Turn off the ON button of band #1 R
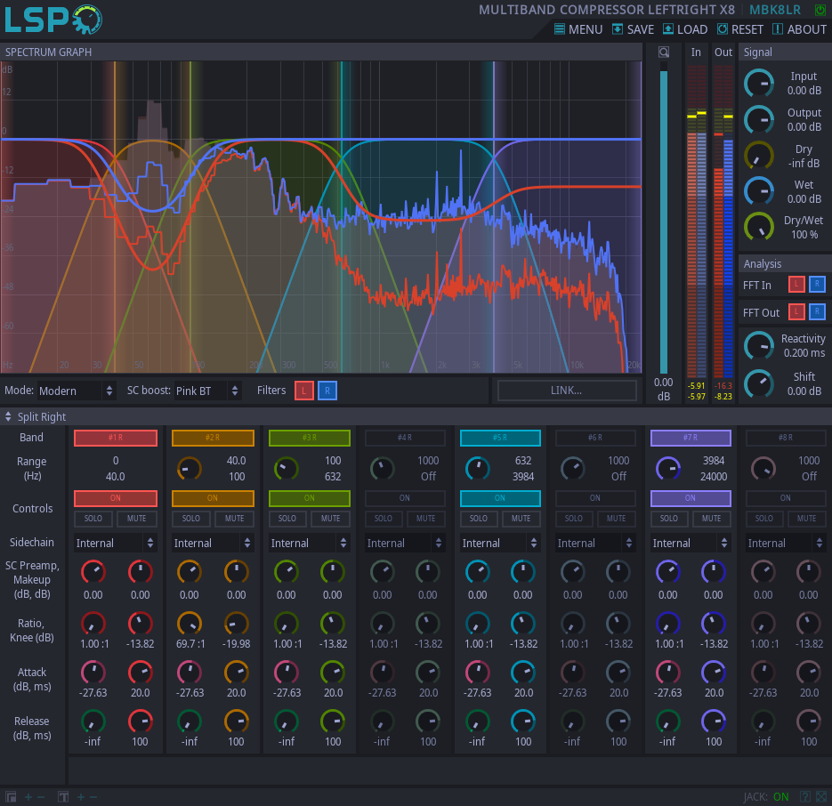Image resolution: width=832 pixels, height=806 pixels. [x=116, y=498]
